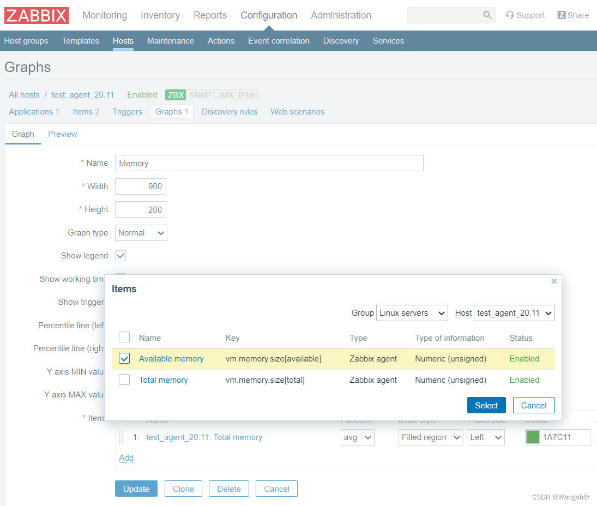
Task: Open the test_agent_20.11 breadcrumb link
Action: pos(83,95)
